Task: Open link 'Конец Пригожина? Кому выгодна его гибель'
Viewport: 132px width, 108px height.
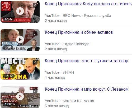Action: 88,4
